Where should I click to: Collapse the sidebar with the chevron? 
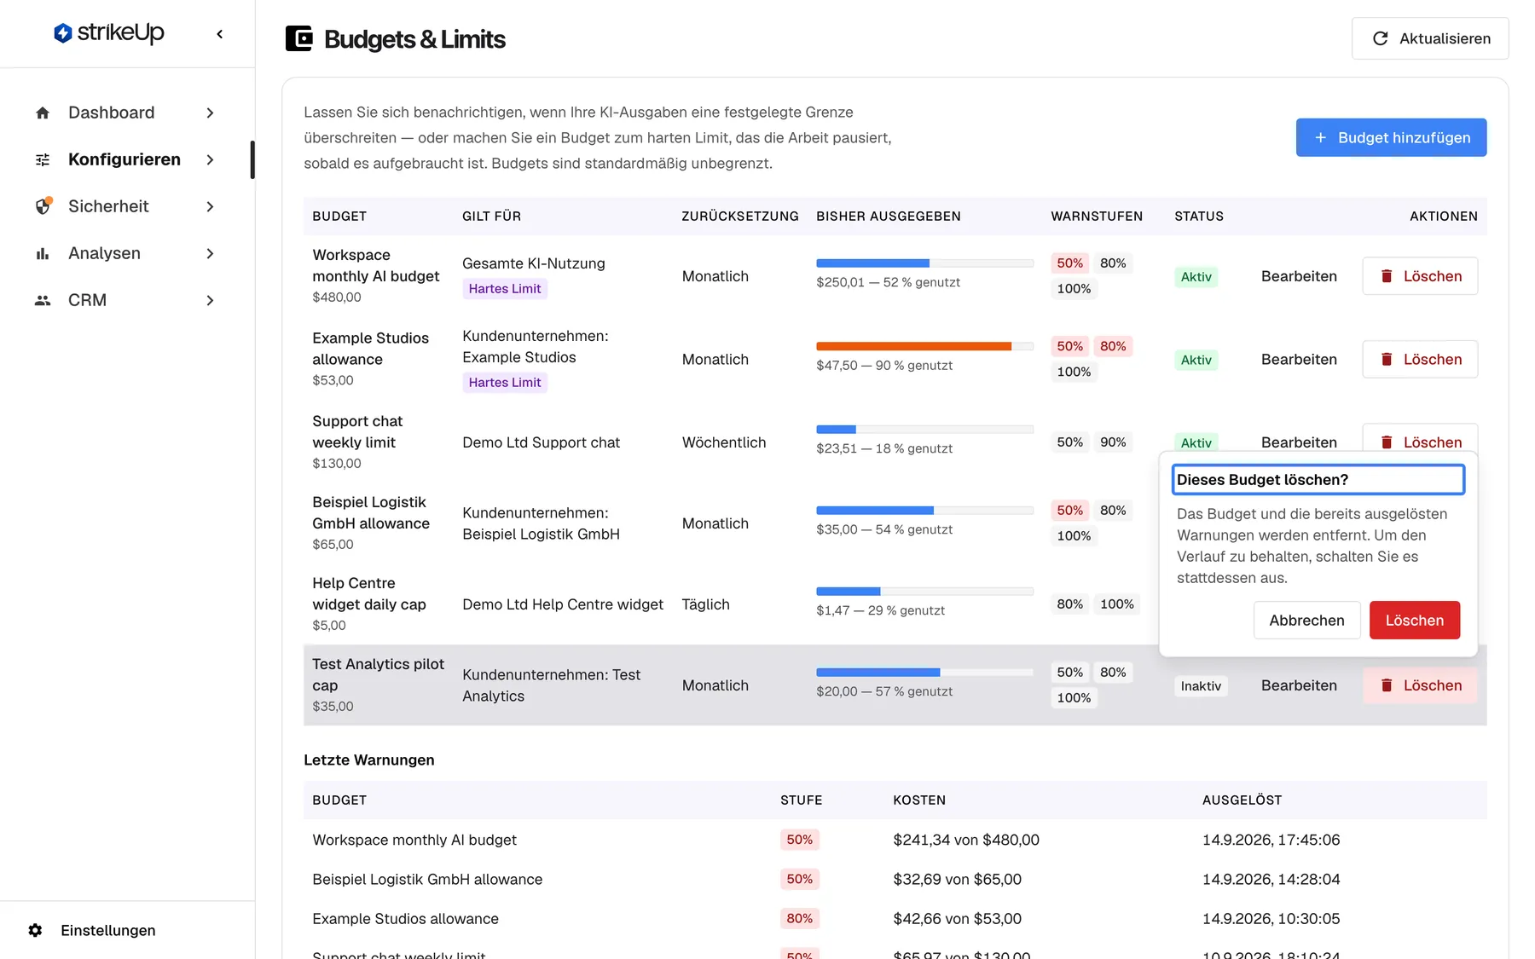pyautogui.click(x=220, y=34)
